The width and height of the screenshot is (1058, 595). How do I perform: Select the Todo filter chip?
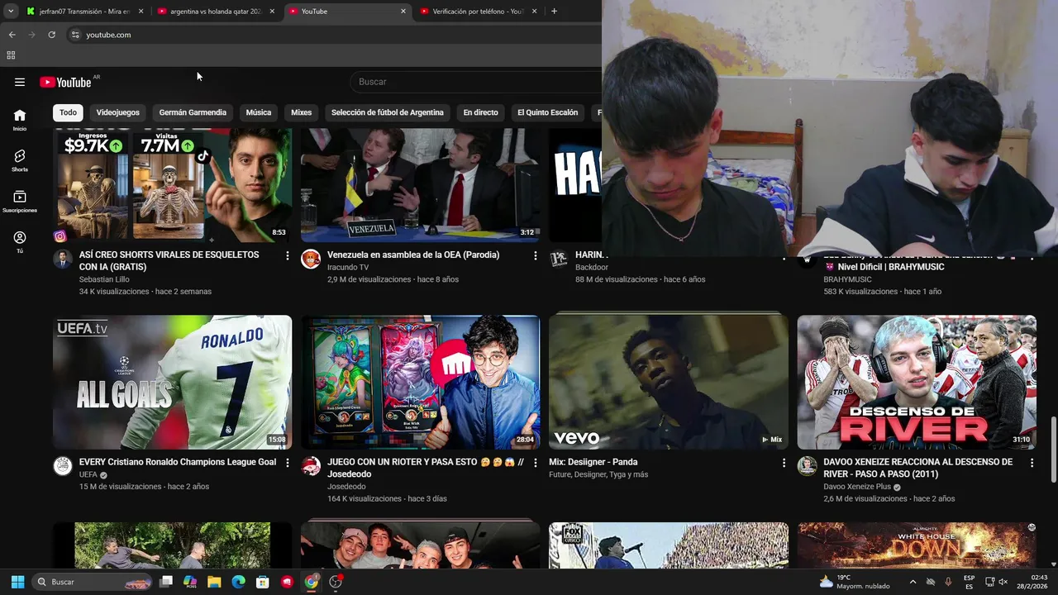[x=68, y=112]
